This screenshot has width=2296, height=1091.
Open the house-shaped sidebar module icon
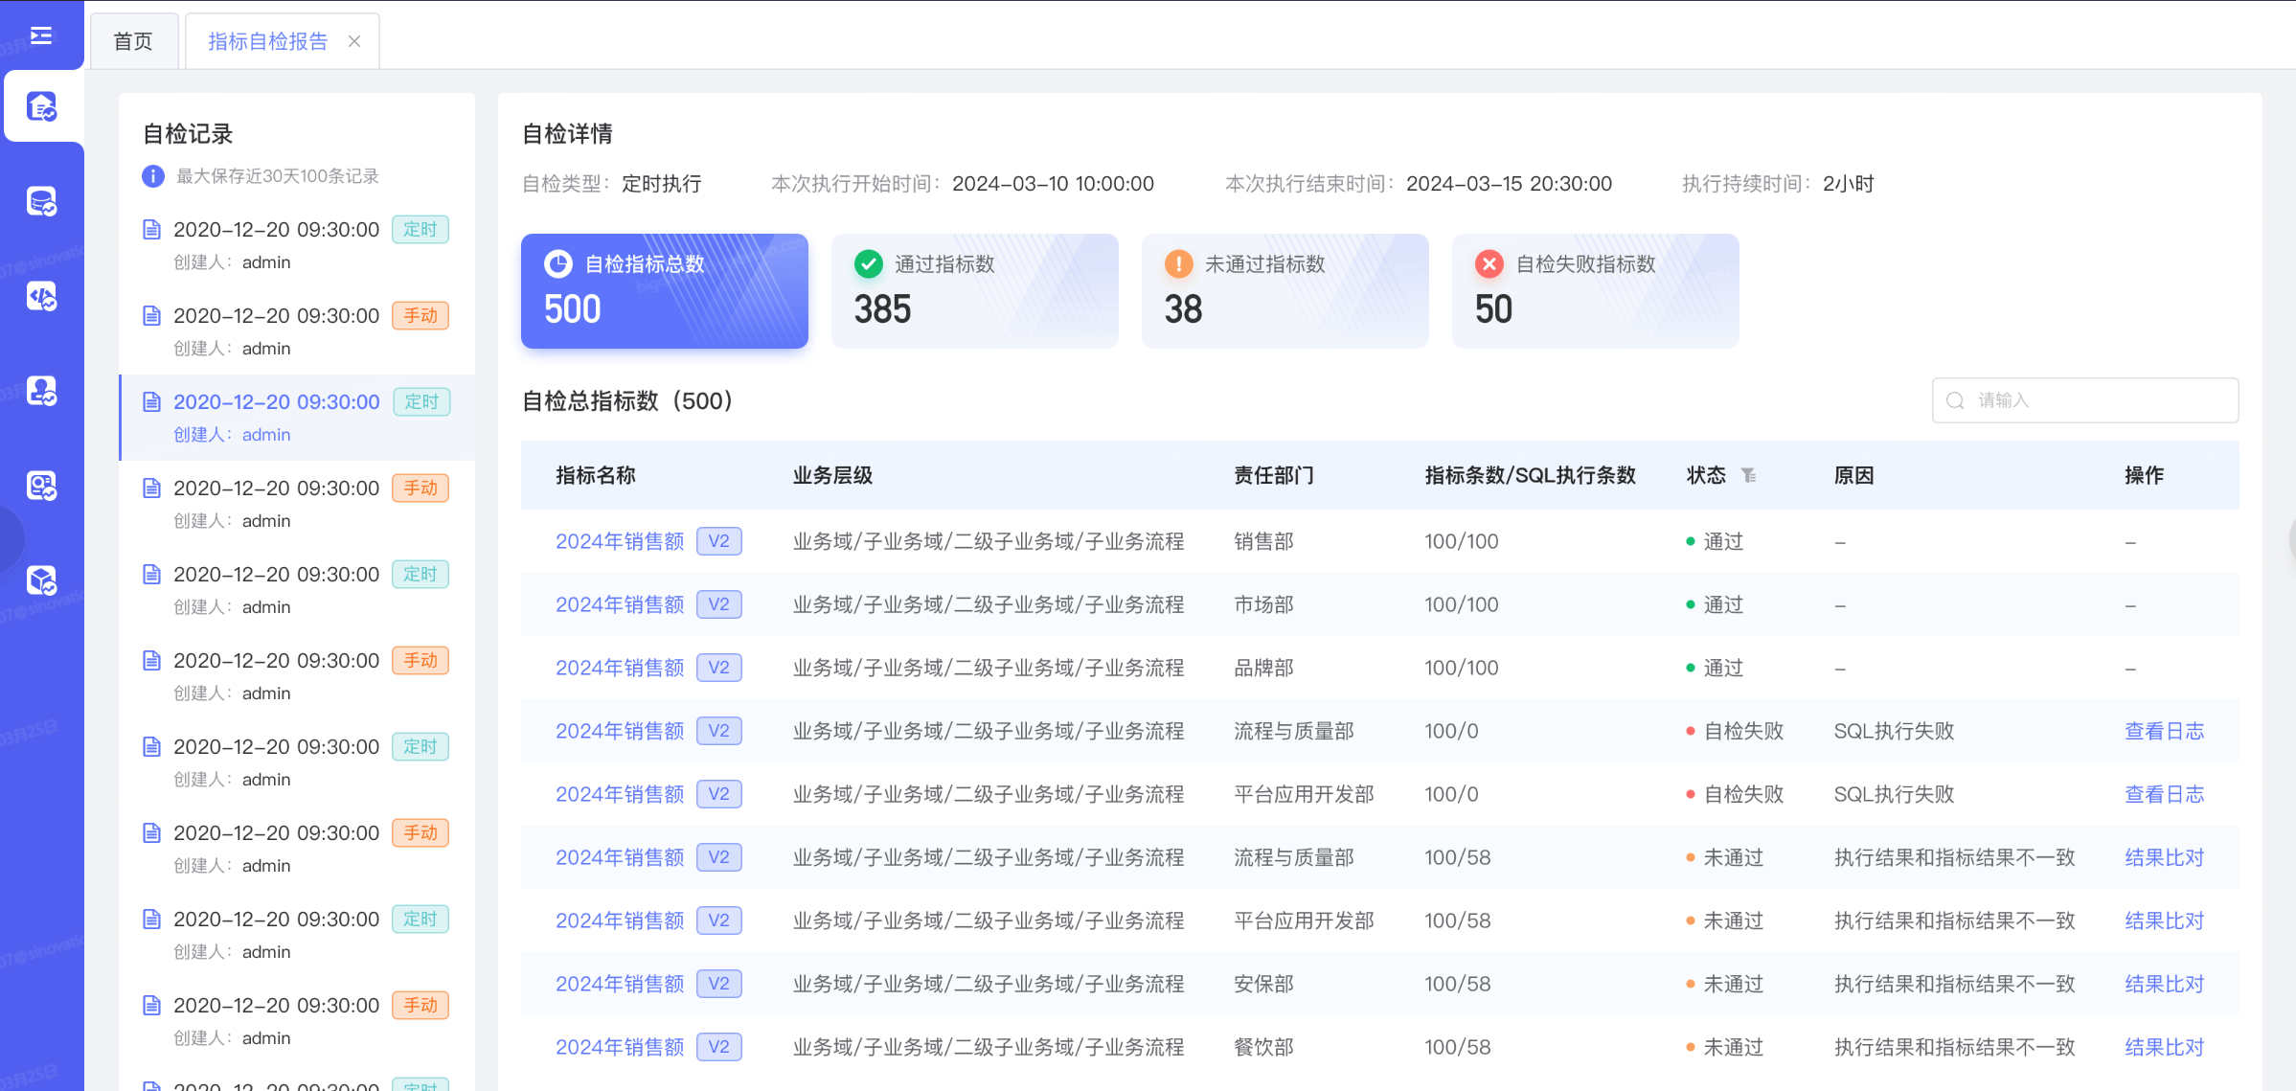(41, 106)
